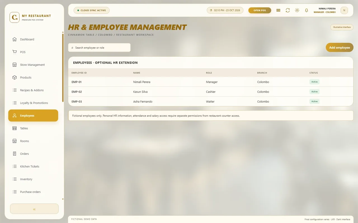The width and height of the screenshot is (358, 223).
Task: Click the cash register icon in header
Action: tap(278, 10)
